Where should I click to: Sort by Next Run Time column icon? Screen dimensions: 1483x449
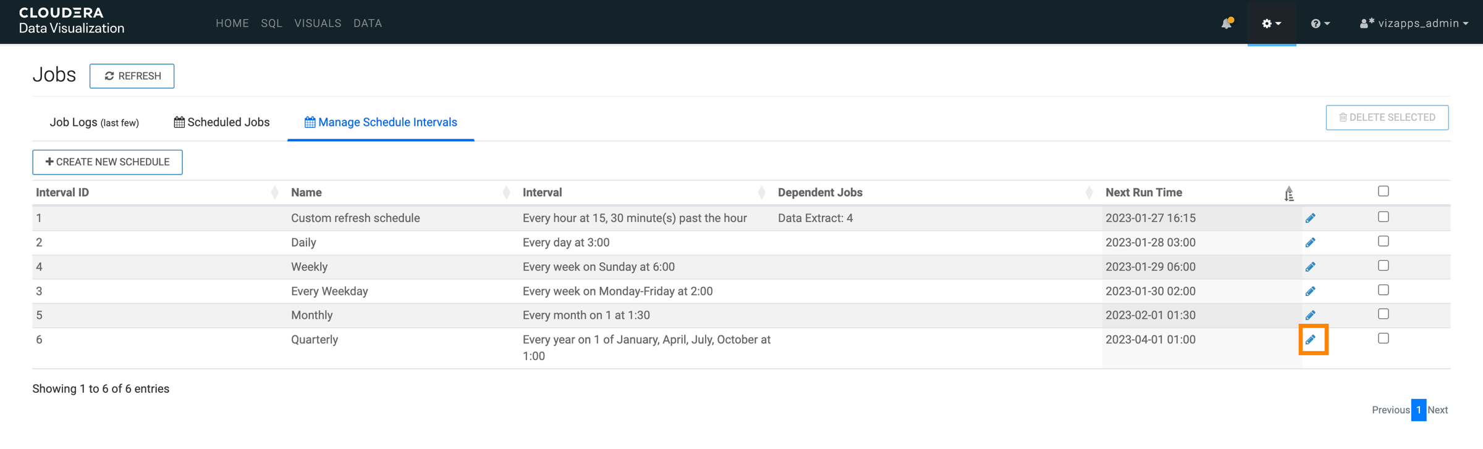[1288, 194]
